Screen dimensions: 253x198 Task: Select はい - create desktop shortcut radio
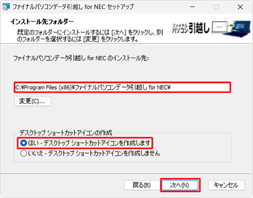23,143
